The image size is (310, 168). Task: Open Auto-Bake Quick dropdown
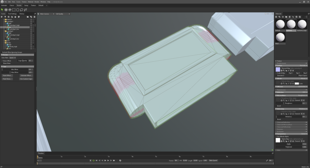coord(12,58)
